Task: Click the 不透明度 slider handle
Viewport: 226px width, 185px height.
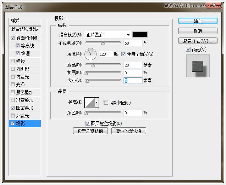Action: pyautogui.click(x=103, y=44)
